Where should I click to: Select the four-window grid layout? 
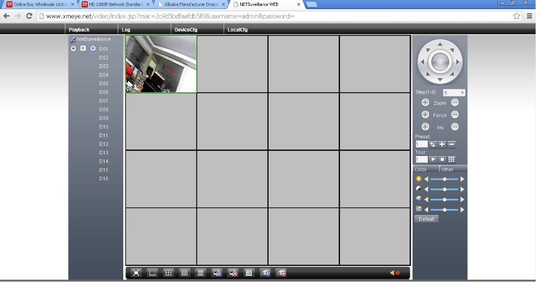(168, 273)
